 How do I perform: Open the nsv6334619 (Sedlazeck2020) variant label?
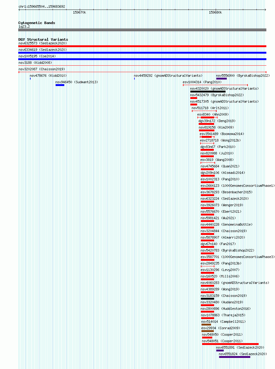(43, 50)
